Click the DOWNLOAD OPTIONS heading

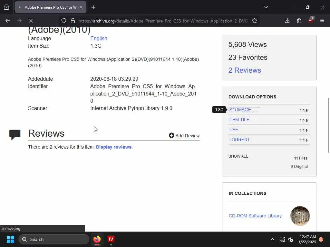coord(252,97)
